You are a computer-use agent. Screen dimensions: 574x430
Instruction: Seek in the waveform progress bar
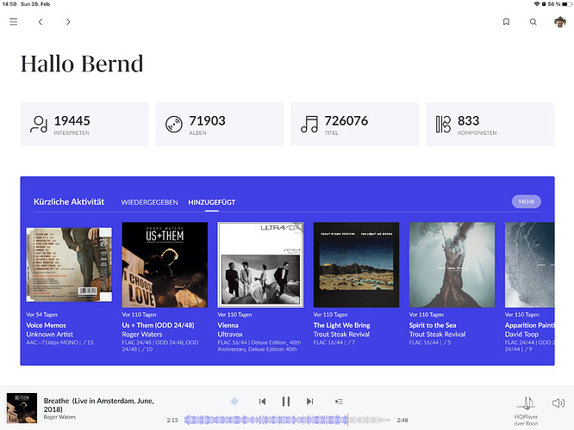[x=287, y=421]
